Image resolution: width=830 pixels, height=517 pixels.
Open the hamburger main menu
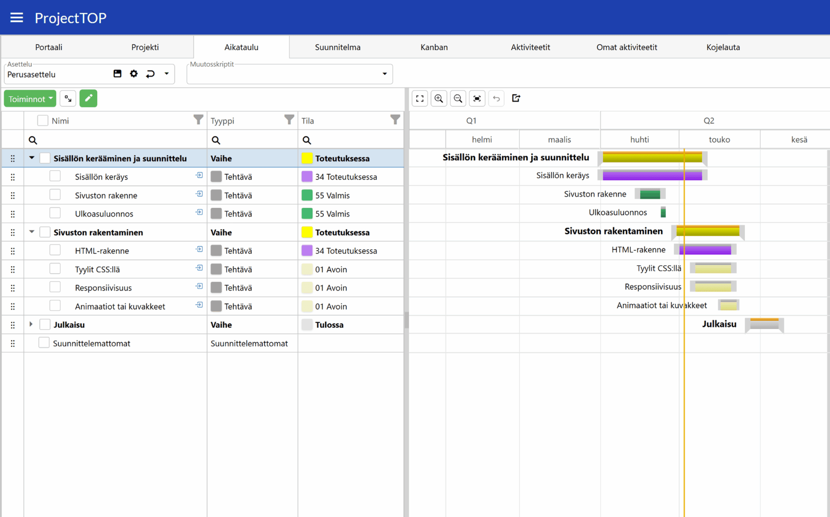pos(17,18)
